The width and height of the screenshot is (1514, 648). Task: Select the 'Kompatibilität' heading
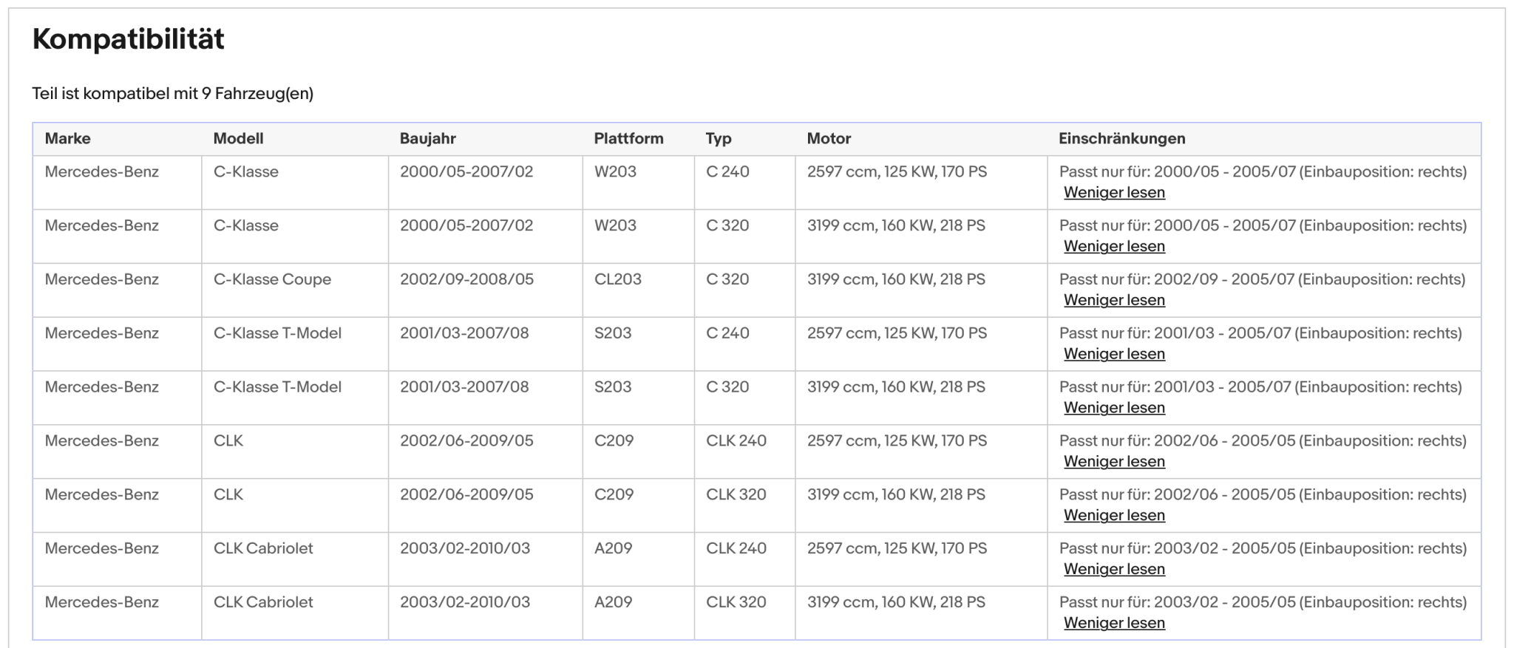coord(128,39)
